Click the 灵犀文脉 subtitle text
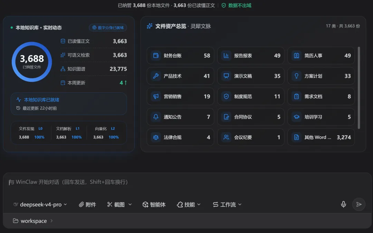The height and width of the screenshot is (233, 373). click(x=201, y=26)
